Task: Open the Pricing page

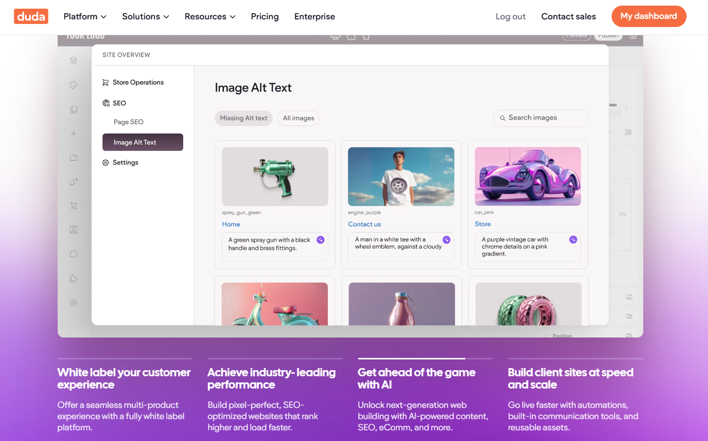Action: point(265,16)
